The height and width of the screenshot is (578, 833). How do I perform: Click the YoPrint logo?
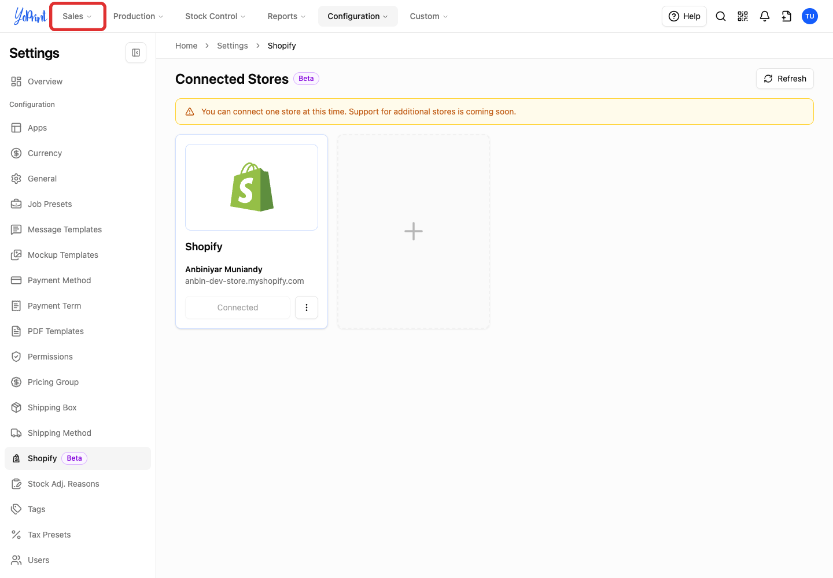(x=30, y=16)
